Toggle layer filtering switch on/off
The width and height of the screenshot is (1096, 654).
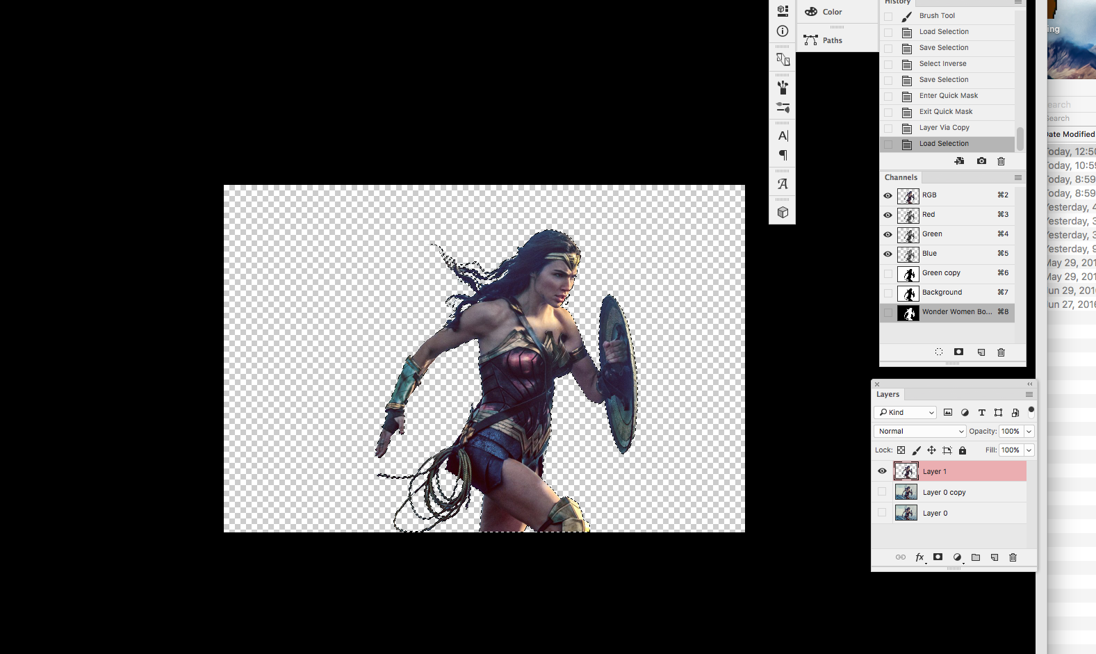[x=1031, y=411]
